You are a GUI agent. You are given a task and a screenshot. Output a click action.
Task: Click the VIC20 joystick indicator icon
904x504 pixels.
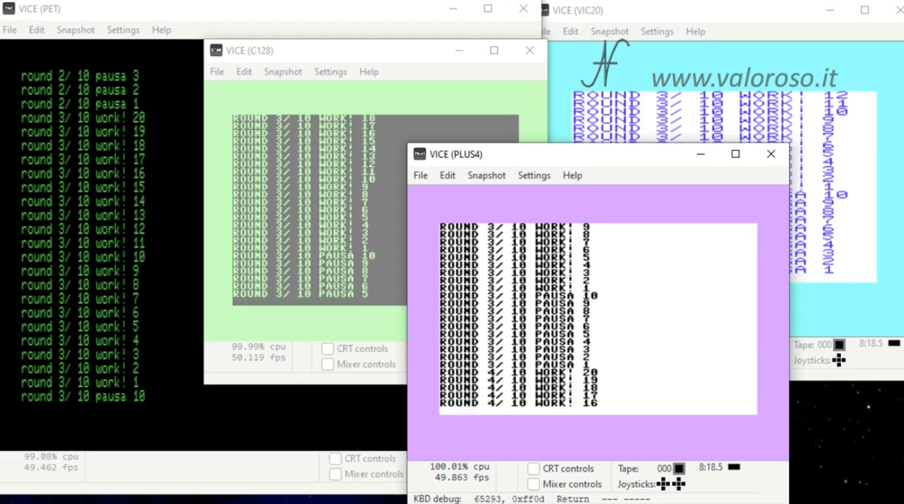[838, 360]
